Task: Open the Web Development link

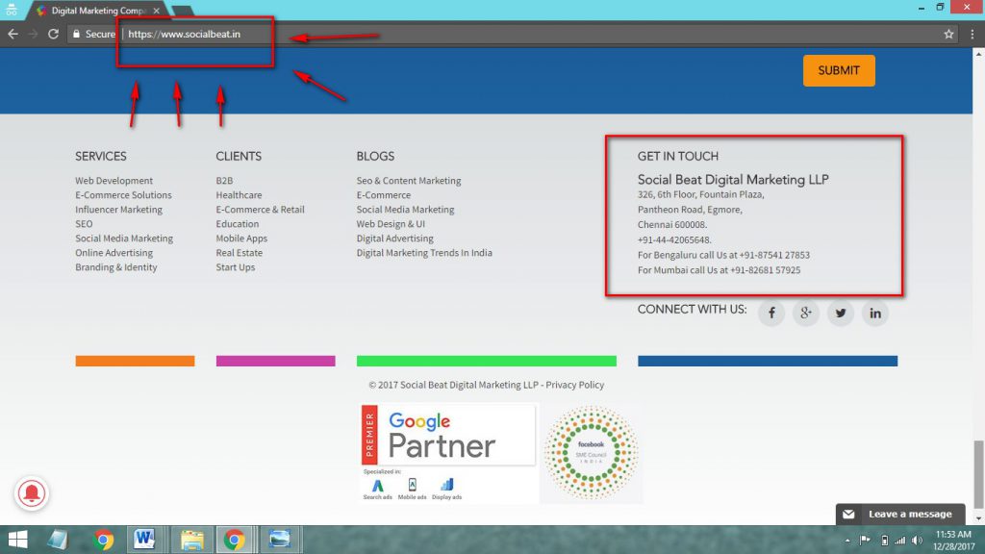Action: click(x=114, y=180)
